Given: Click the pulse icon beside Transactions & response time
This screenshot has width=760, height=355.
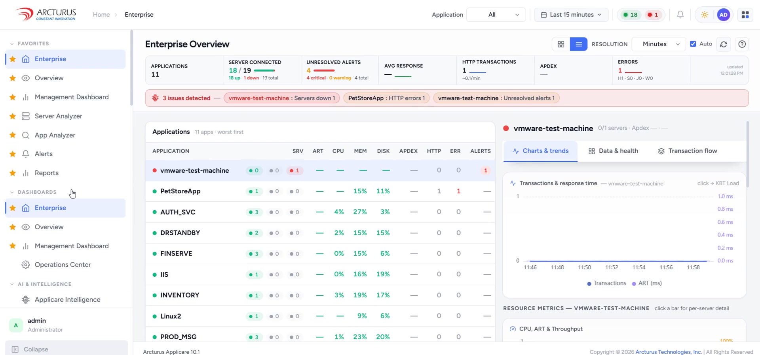Looking at the screenshot, I should coord(513,183).
